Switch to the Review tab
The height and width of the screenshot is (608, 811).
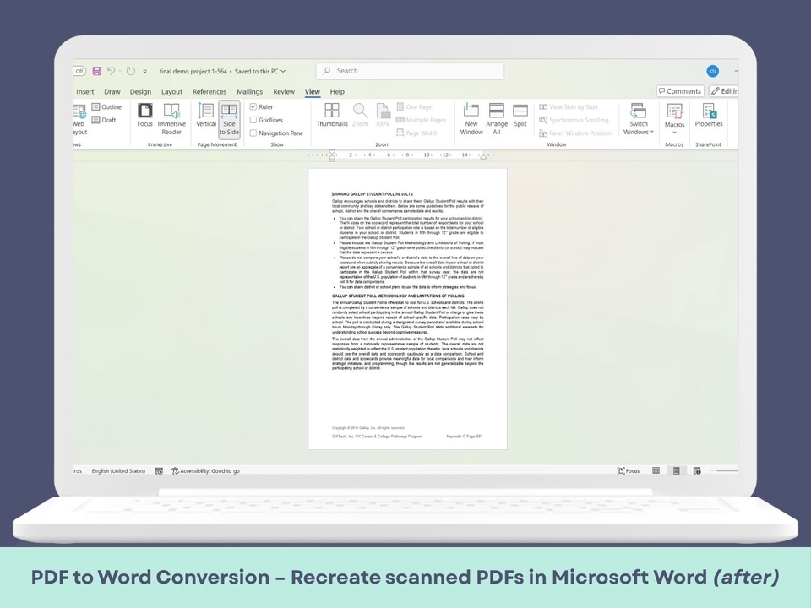tap(284, 91)
